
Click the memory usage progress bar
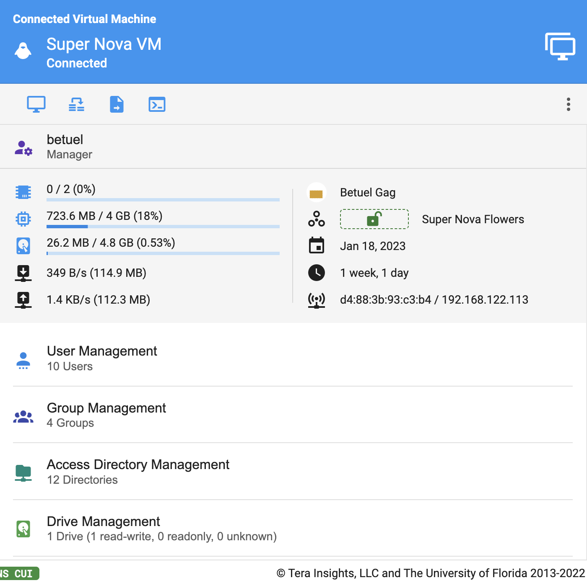click(x=163, y=227)
